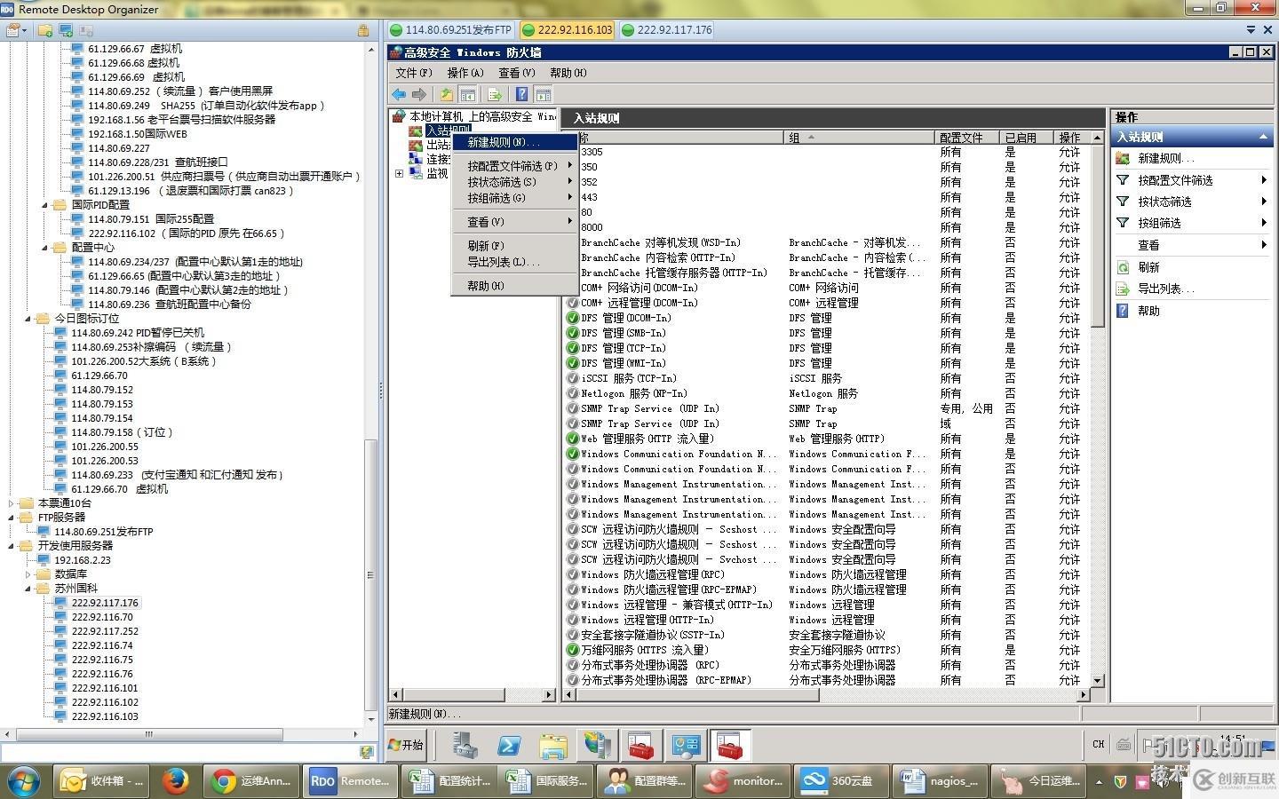Collapse the 入站规则 section in actions pane
Screen dimensions: 1279x799
[x=1262, y=137]
